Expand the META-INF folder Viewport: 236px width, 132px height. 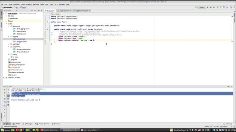(9, 44)
